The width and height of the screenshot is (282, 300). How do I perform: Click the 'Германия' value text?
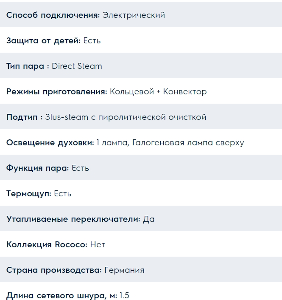tap(124, 270)
